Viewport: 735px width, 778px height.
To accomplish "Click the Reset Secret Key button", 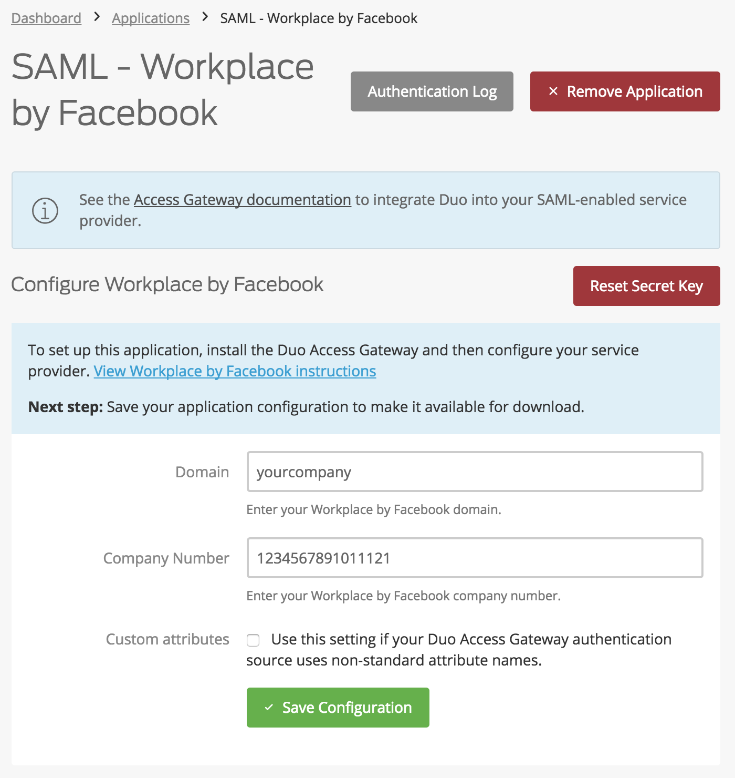I will tap(646, 286).
